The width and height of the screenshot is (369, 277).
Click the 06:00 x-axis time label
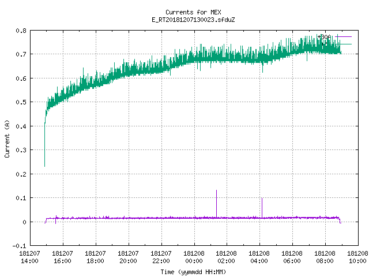[292, 261]
